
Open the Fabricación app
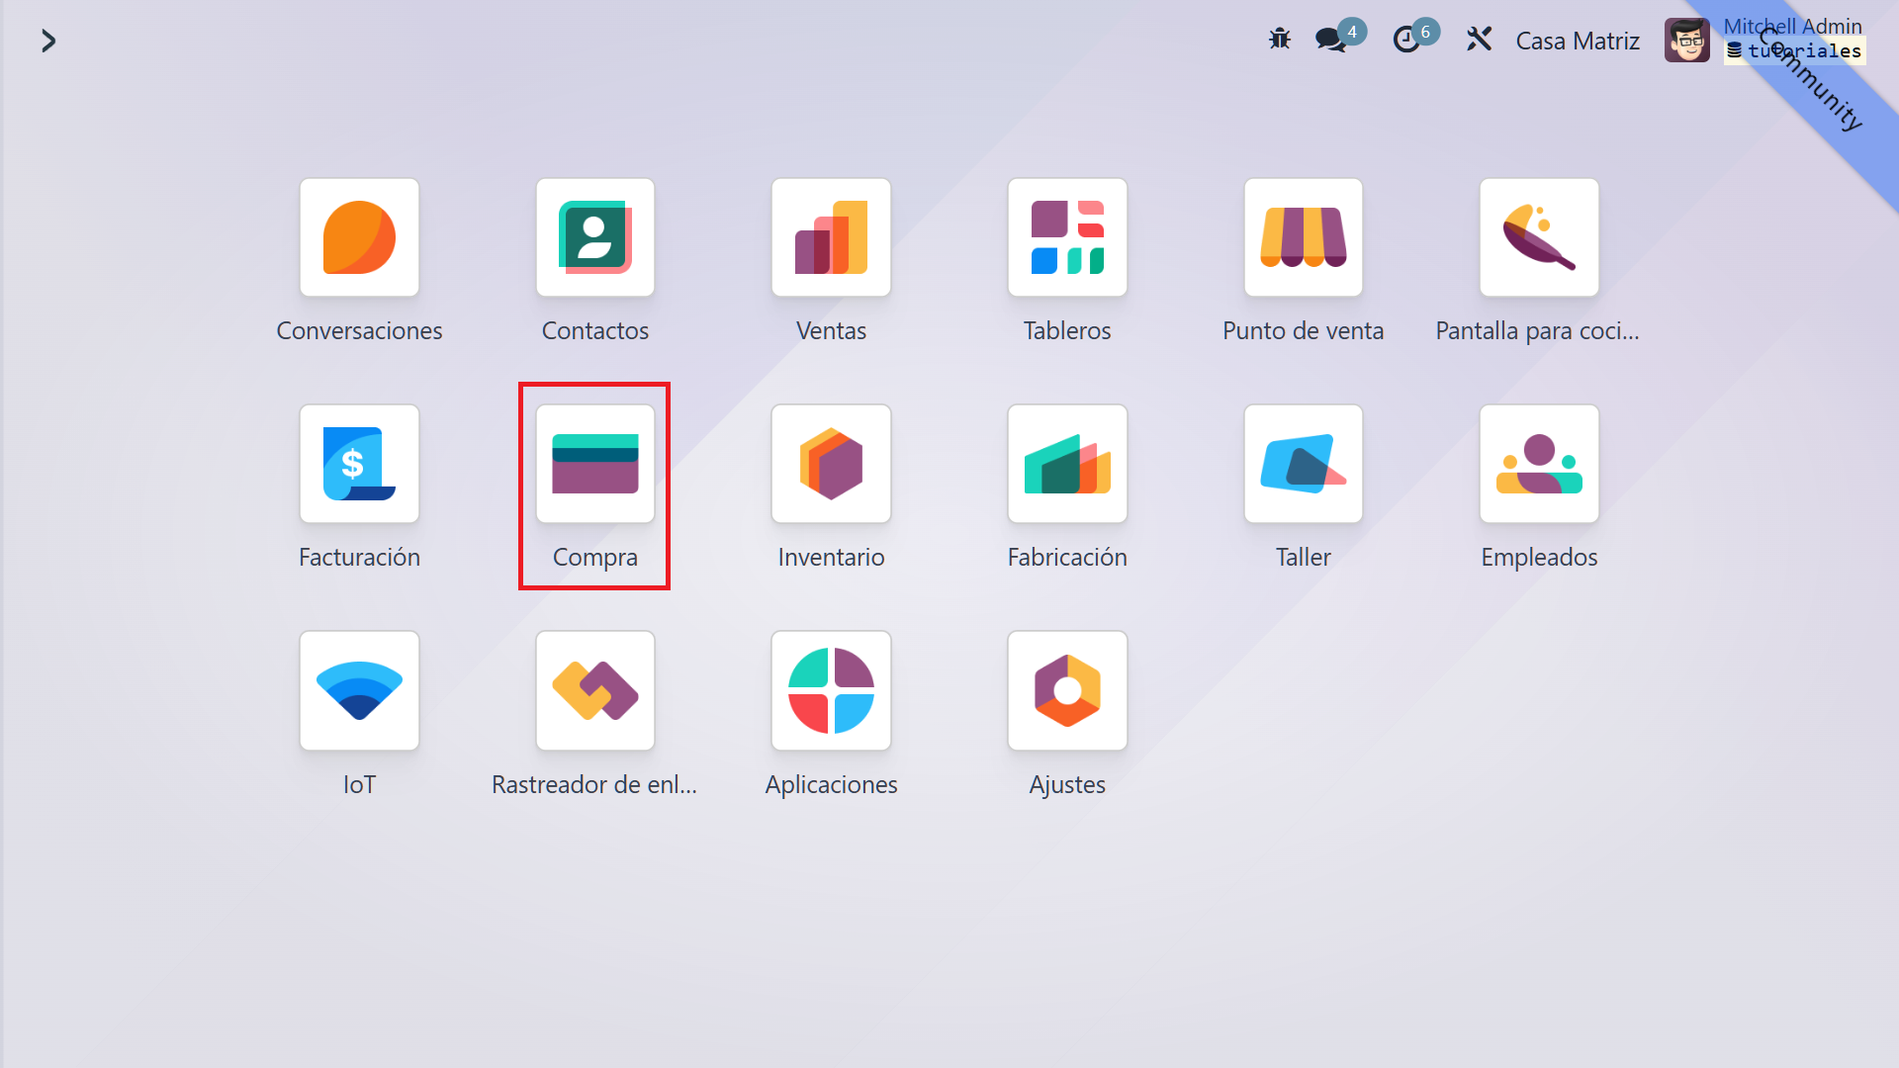click(x=1067, y=465)
